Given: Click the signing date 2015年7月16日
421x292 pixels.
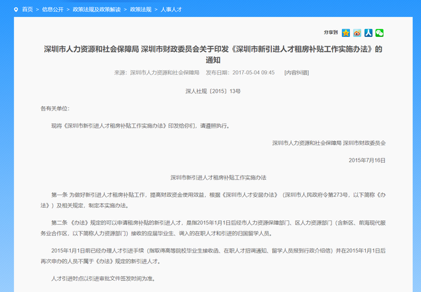Looking at the screenshot, I should tap(367, 160).
